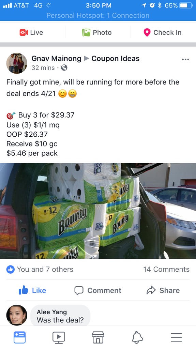Tap the public globe privacy icon
The image size is (196, 349).
point(64,68)
